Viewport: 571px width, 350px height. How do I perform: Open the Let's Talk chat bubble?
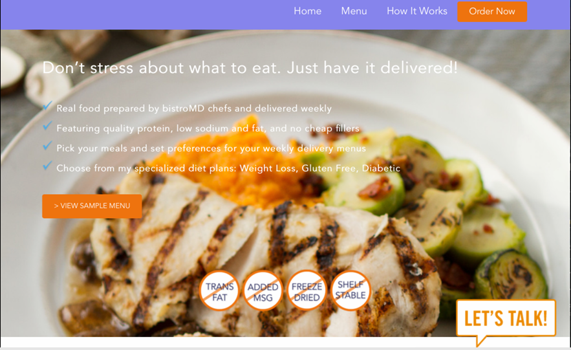click(x=506, y=319)
